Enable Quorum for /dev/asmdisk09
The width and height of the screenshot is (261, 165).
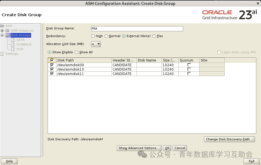(189, 65)
